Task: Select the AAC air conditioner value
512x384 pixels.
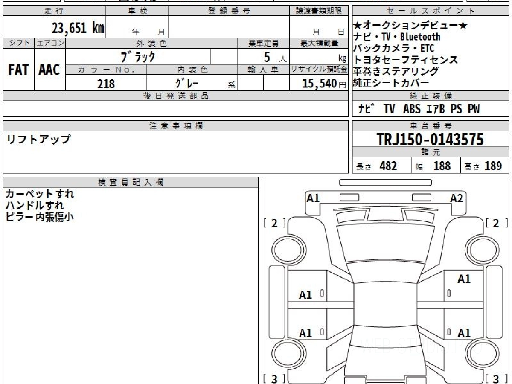Action: pos(49,70)
